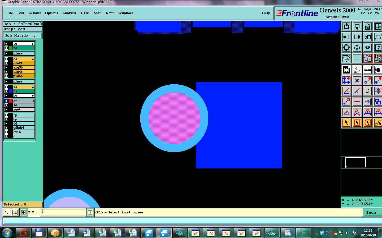
Task: Select the move feature tool, hollow blue circle
Action: click(368, 80)
